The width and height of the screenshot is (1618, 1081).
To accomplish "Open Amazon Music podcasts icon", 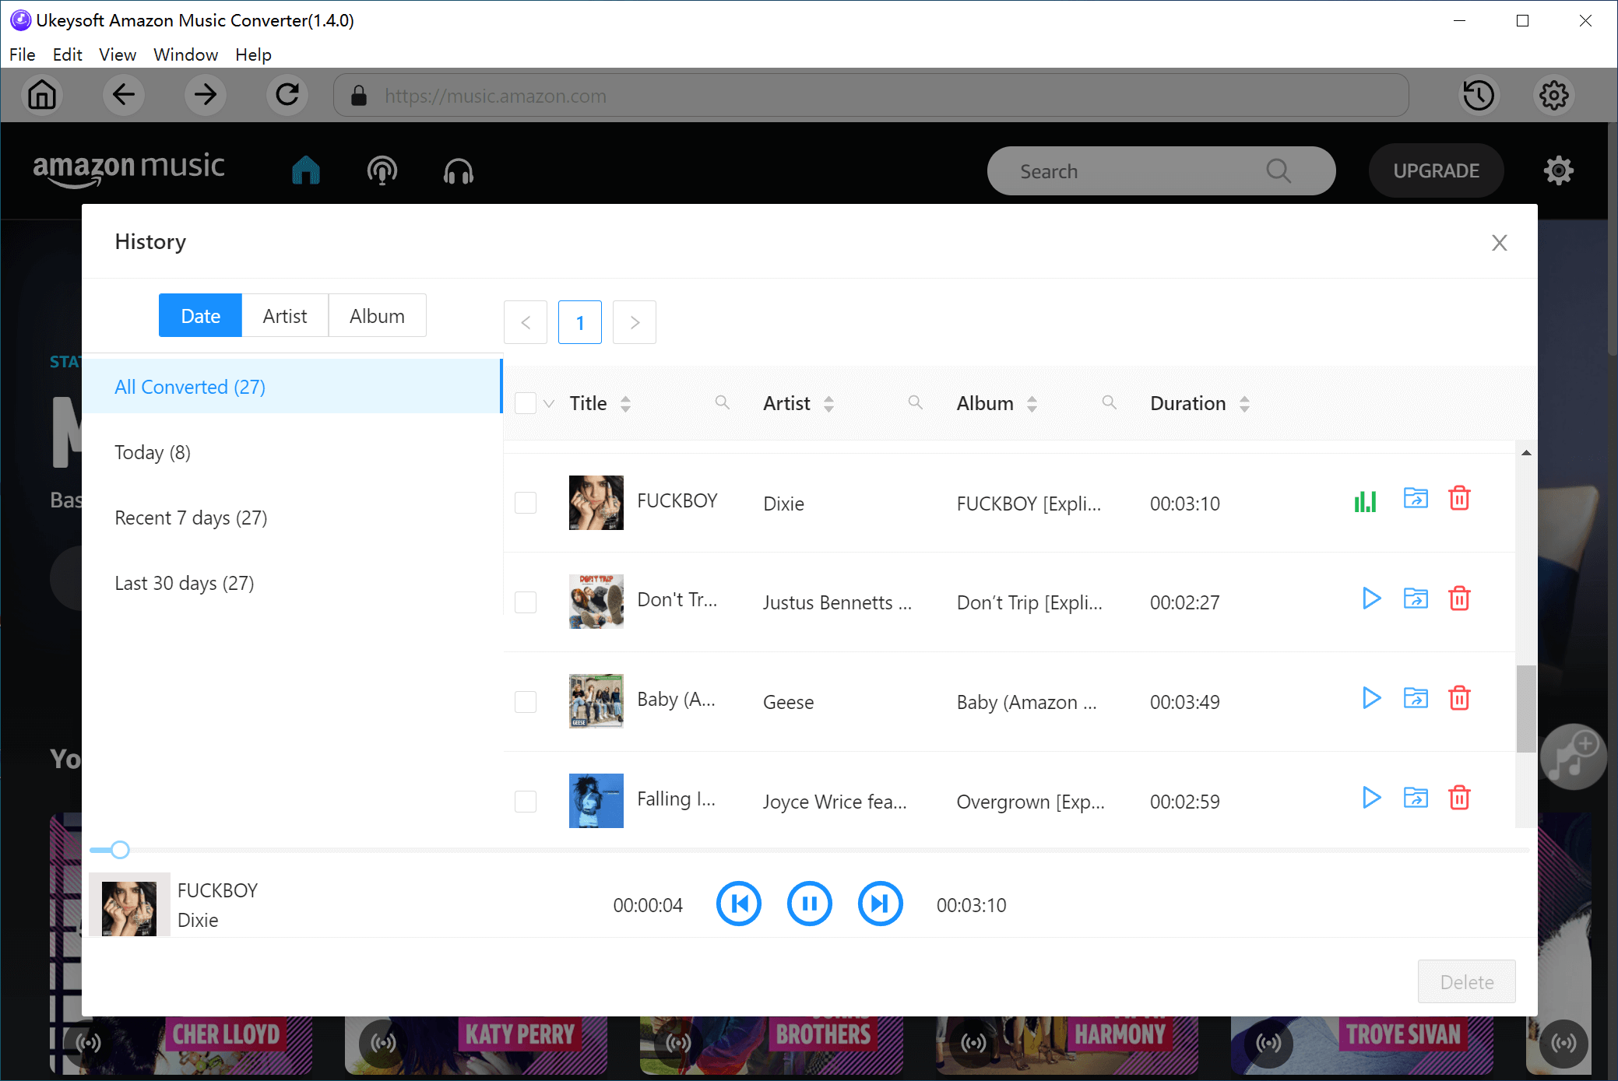I will point(382,170).
